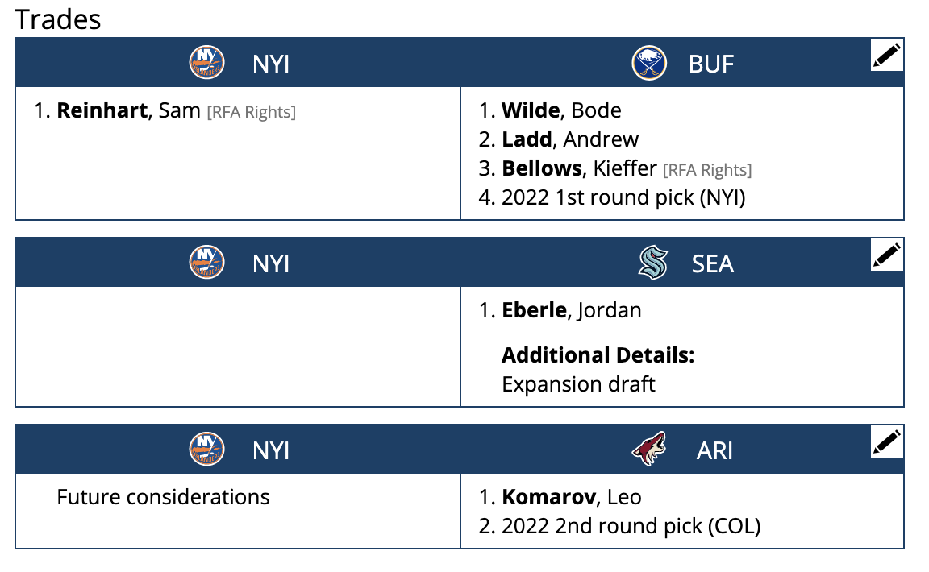This screenshot has width=929, height=572.
Task: Open the edit pencil on the Arizona trade
Action: point(886,442)
